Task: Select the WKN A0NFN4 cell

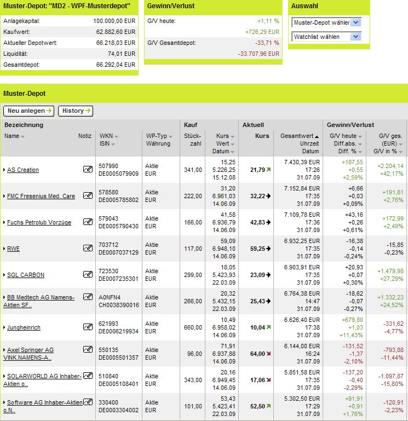Action: click(110, 297)
